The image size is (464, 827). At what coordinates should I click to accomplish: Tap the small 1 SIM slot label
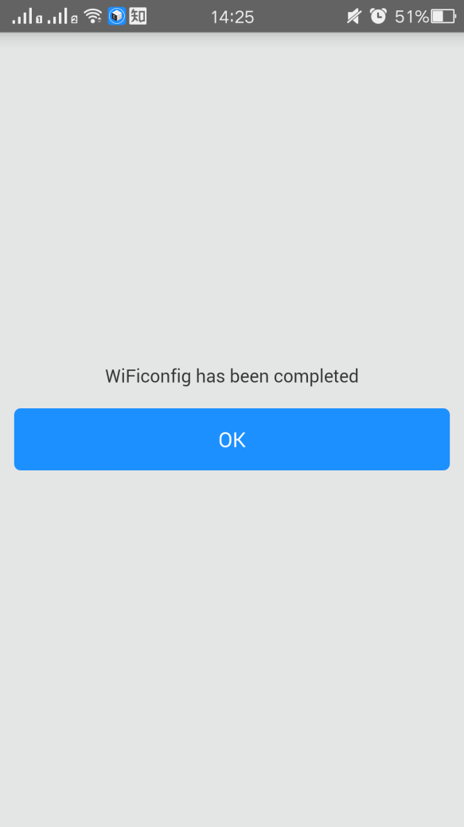[40, 20]
